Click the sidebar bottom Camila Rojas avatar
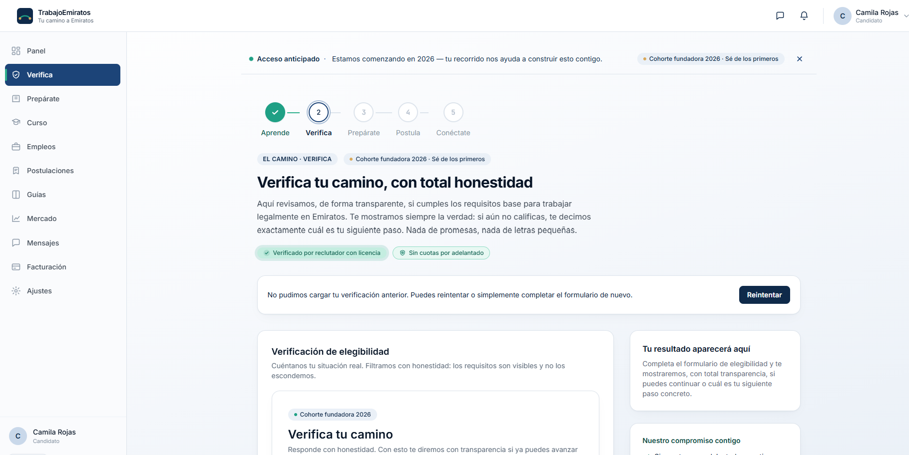This screenshot has height=455, width=909. point(18,436)
